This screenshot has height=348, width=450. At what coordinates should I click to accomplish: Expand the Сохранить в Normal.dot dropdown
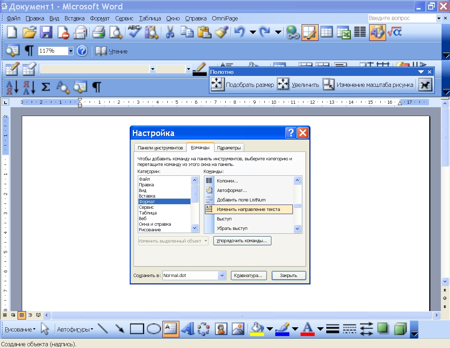click(222, 276)
